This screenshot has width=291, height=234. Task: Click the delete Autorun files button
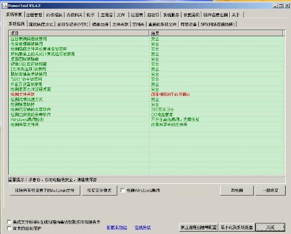click(x=45, y=190)
